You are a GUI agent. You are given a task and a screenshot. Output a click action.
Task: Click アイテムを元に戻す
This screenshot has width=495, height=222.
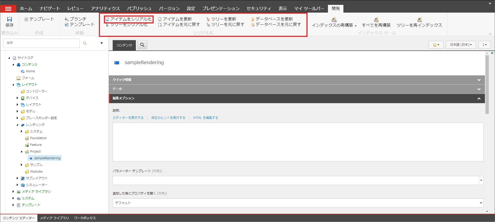[x=179, y=24]
